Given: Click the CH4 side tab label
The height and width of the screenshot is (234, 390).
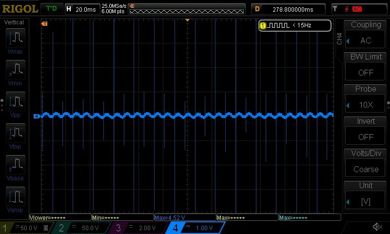Looking at the screenshot, I should click(339, 39).
